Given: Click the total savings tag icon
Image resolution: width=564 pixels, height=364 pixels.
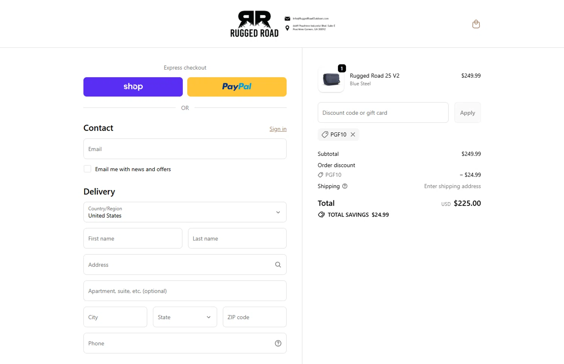Looking at the screenshot, I should [321, 215].
